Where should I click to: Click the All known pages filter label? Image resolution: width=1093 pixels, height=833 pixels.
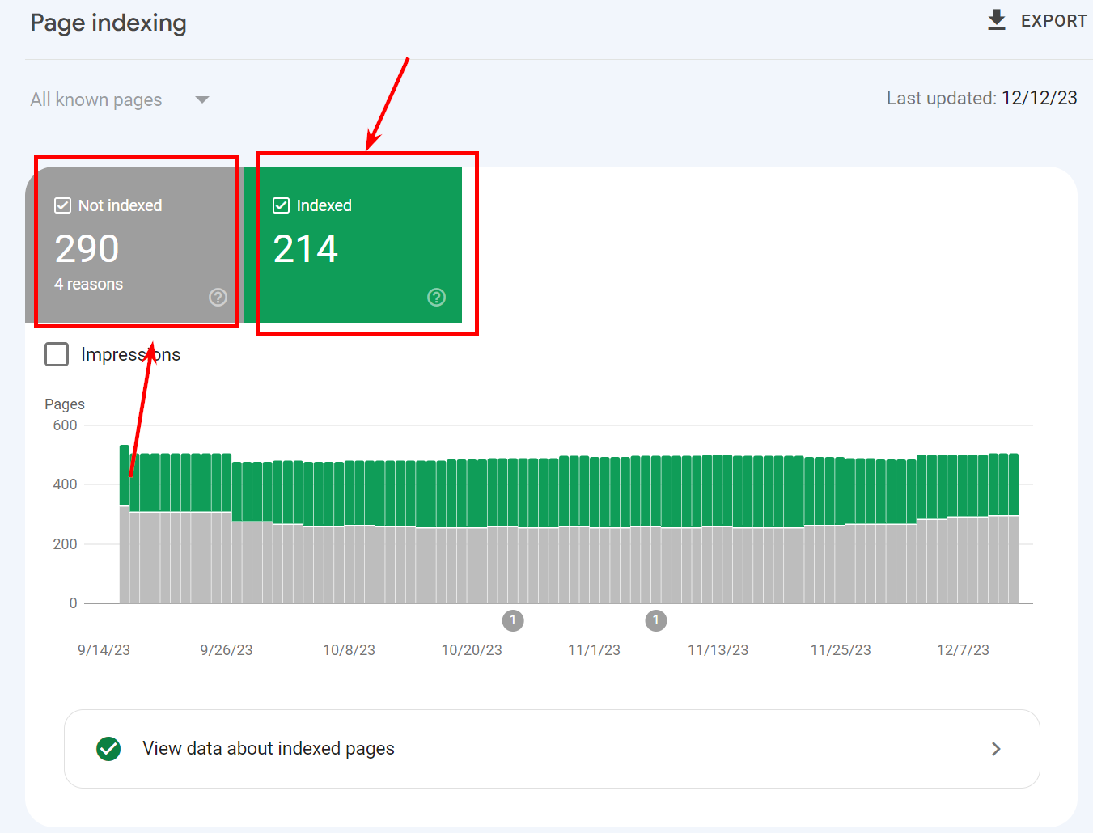click(96, 99)
